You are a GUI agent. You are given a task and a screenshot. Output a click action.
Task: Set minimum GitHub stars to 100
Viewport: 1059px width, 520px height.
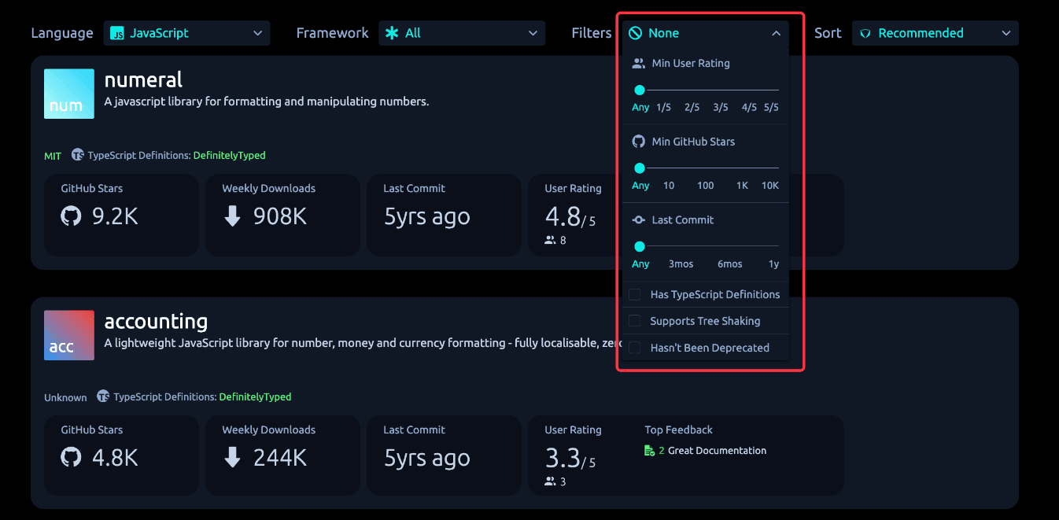click(x=706, y=186)
